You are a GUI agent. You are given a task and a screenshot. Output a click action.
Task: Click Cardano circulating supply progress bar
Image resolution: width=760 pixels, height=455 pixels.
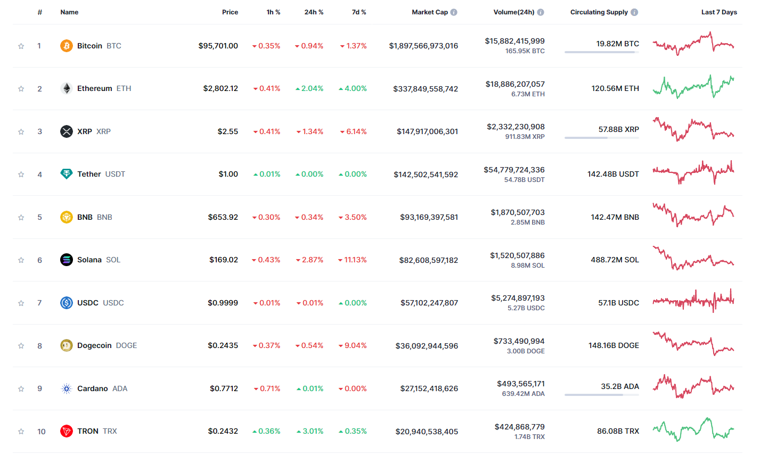[x=602, y=395]
